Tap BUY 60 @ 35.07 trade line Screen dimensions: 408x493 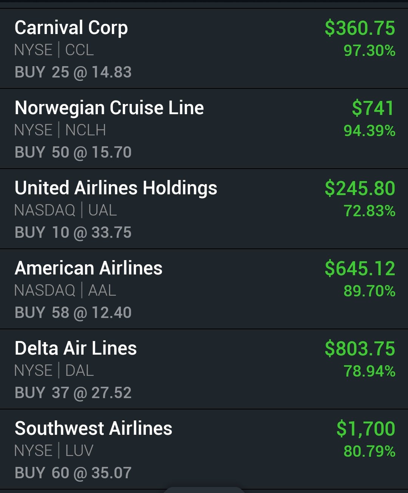click(x=73, y=473)
